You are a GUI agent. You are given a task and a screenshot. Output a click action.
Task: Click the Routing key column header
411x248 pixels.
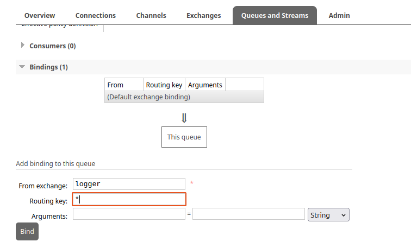(164, 85)
